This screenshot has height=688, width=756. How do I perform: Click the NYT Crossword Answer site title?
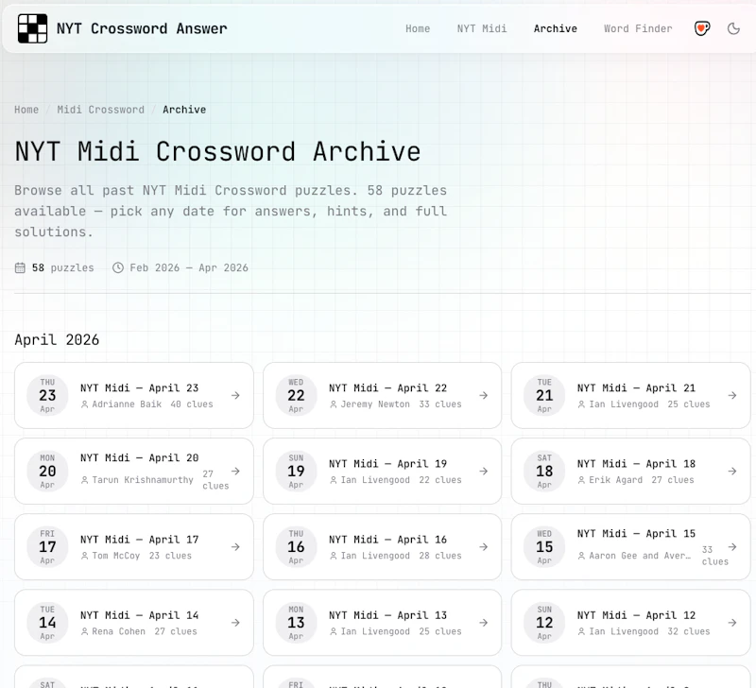[142, 28]
